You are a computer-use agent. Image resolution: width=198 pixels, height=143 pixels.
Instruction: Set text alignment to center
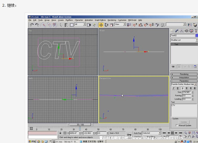(187, 88)
